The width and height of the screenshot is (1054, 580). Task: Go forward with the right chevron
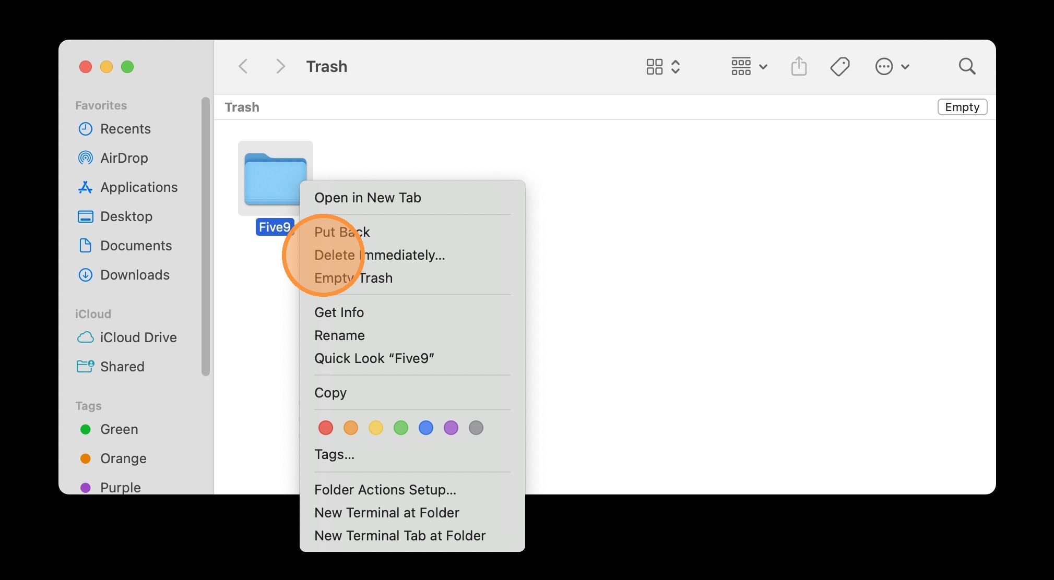click(x=280, y=66)
